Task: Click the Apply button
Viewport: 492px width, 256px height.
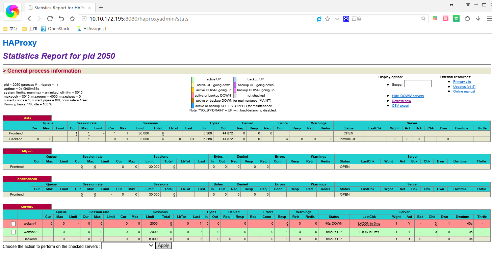Action: point(163,246)
